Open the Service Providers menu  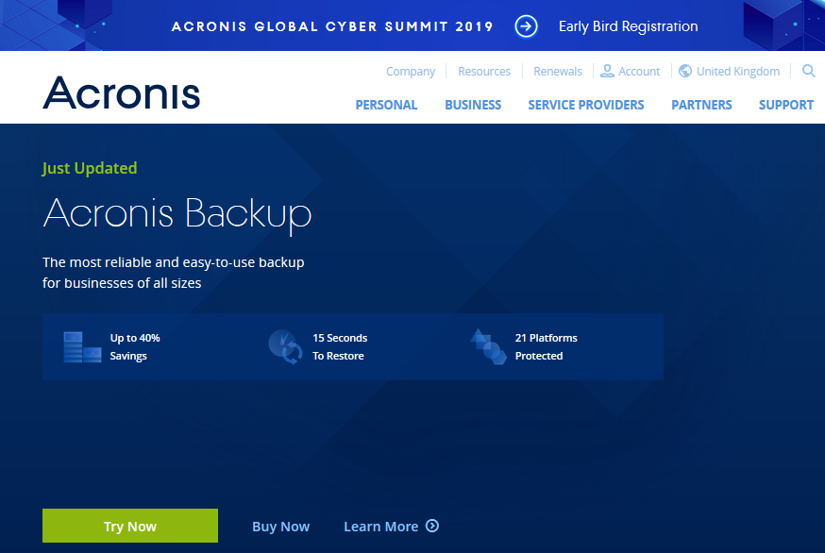click(x=586, y=105)
